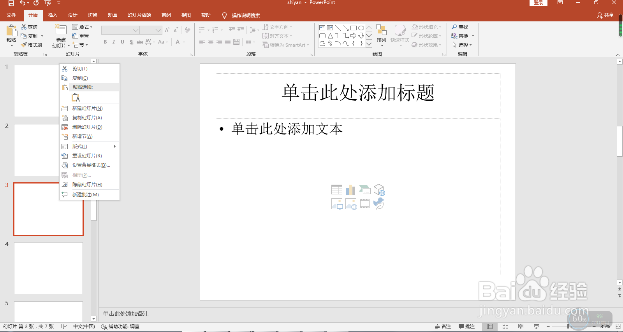Click the Find magnifier icon
The height and width of the screenshot is (332, 623).
(x=454, y=27)
